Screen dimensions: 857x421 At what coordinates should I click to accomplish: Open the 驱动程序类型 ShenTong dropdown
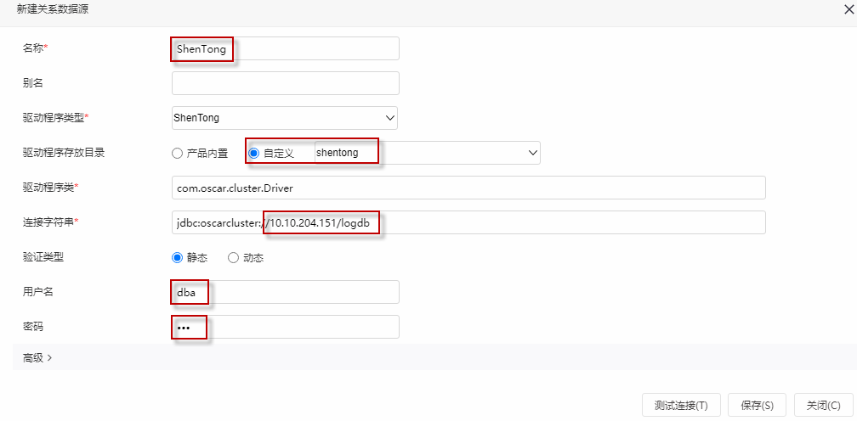tap(284, 118)
